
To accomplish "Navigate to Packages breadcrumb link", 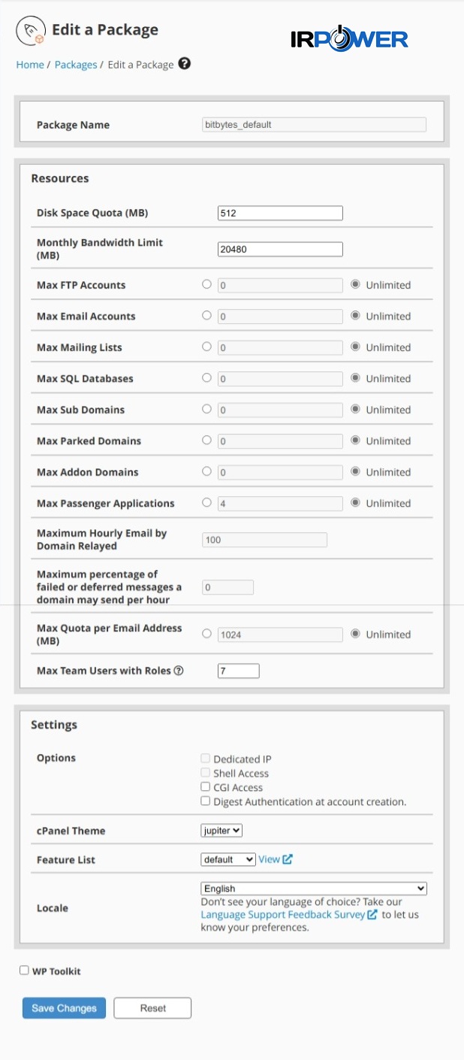I will click(76, 65).
